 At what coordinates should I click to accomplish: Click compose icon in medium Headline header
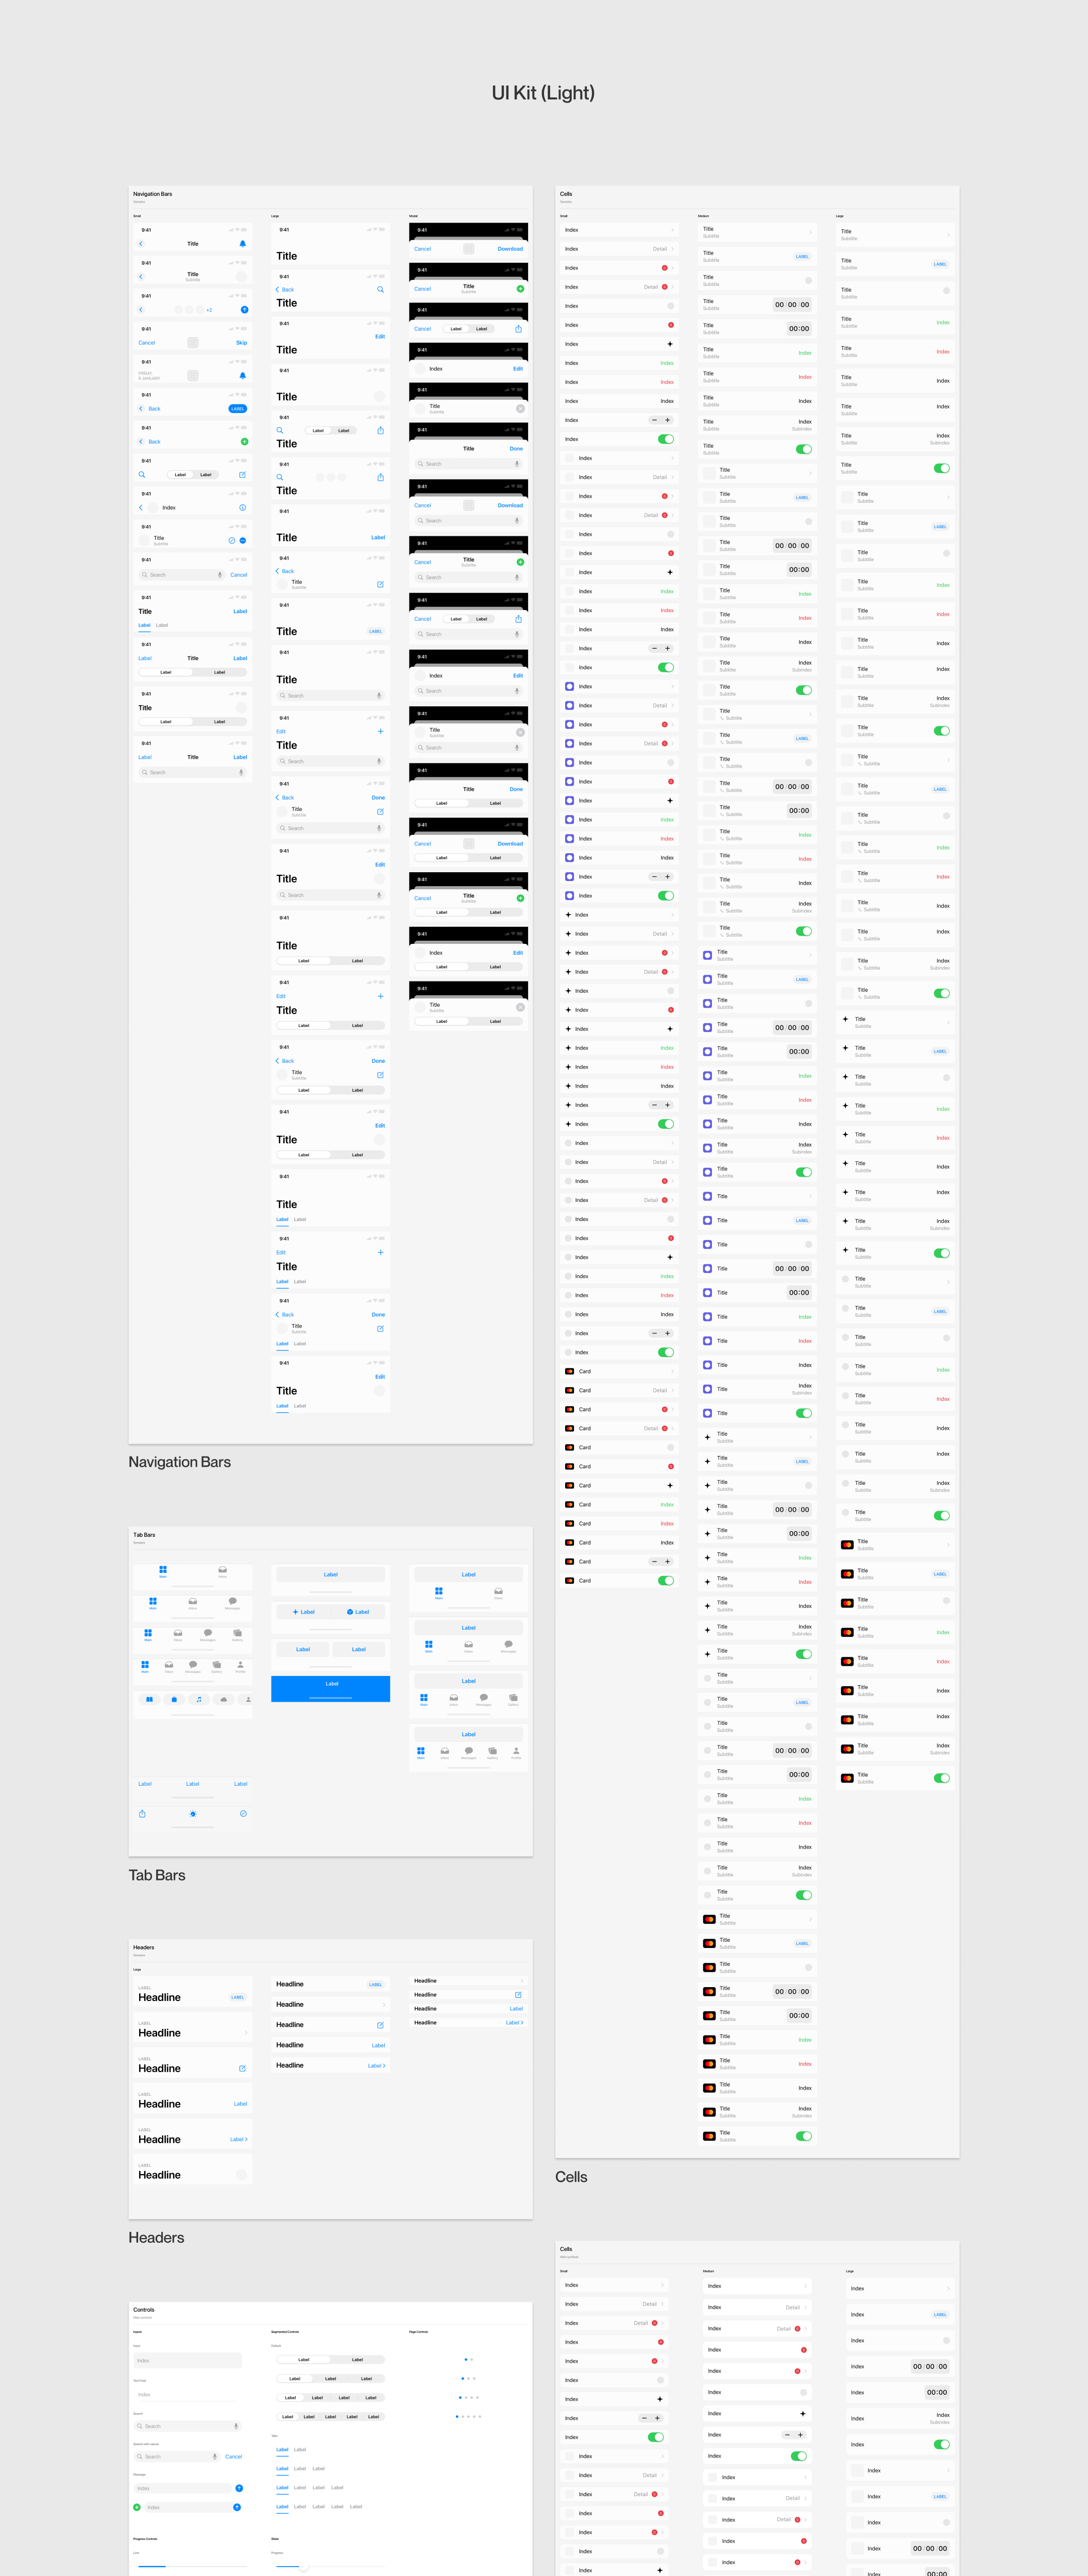[380, 2025]
